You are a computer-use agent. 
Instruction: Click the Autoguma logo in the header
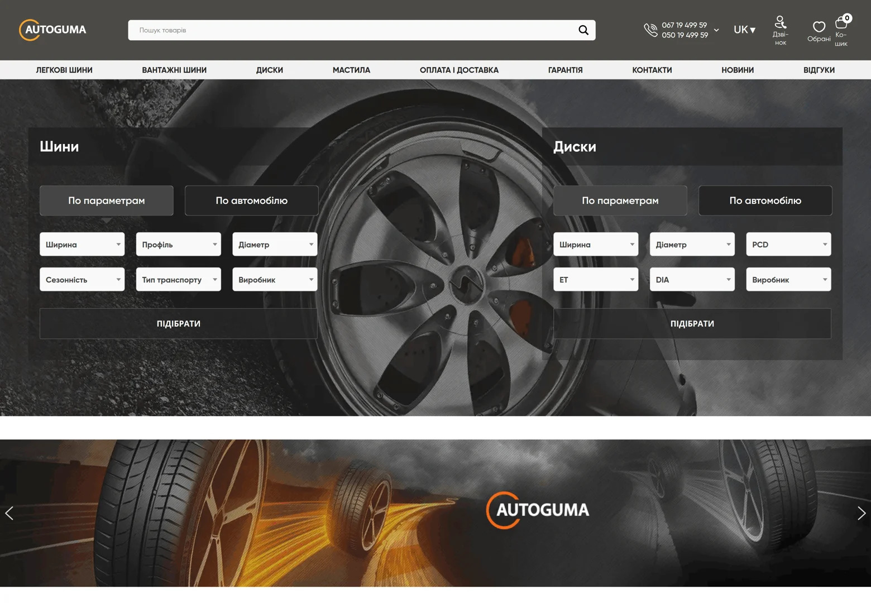click(52, 30)
